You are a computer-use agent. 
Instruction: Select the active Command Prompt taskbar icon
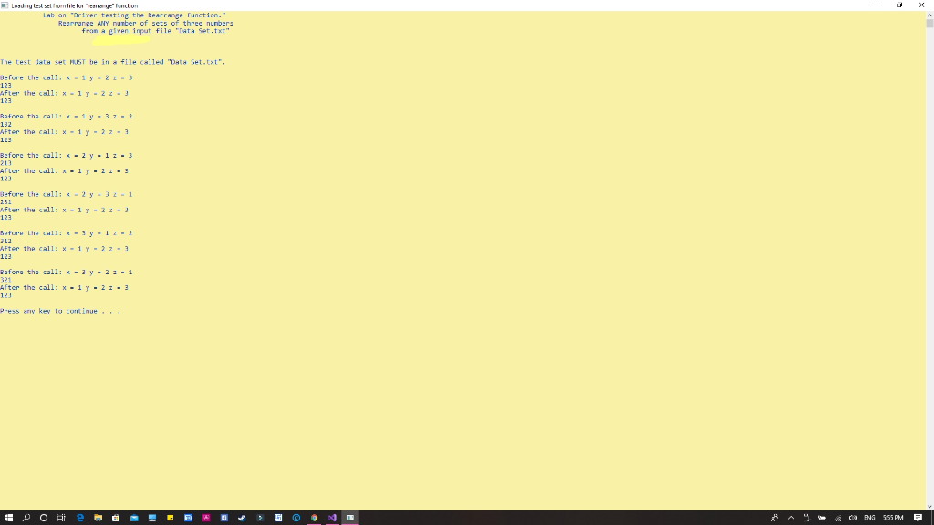(x=351, y=518)
